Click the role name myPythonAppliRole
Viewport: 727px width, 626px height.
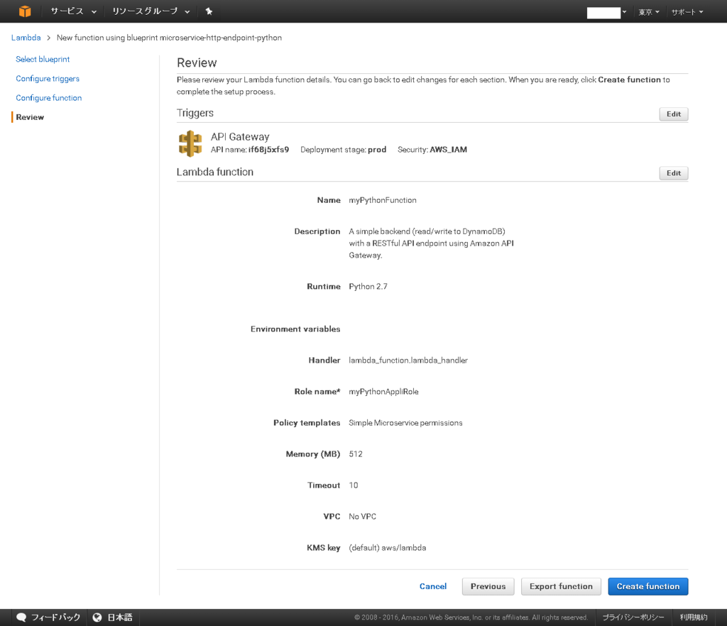click(383, 392)
